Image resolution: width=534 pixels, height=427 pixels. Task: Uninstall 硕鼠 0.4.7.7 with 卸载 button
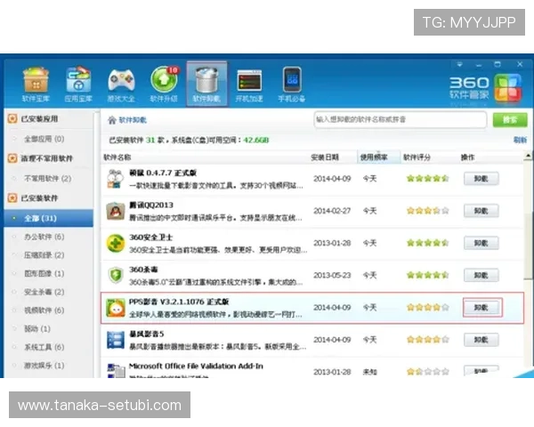click(x=481, y=179)
